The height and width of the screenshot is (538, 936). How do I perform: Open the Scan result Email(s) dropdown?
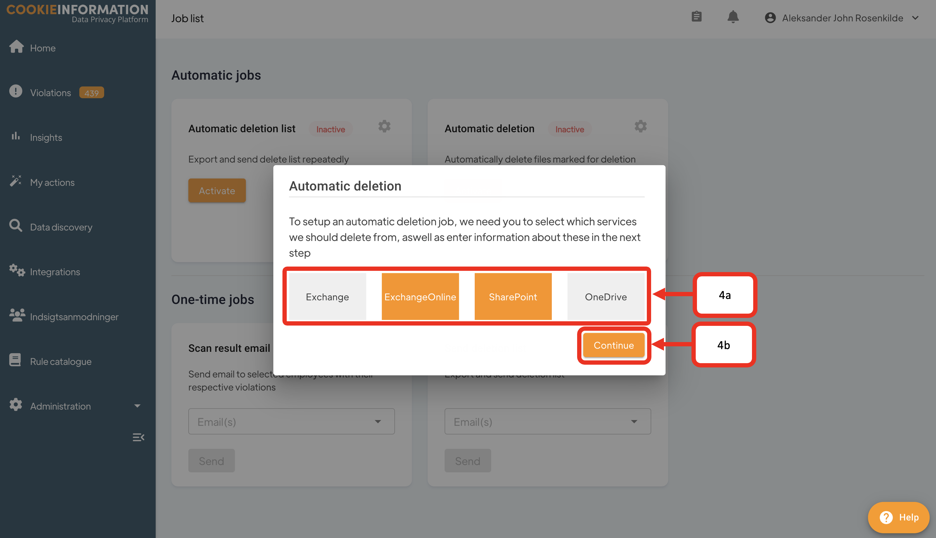[291, 422]
